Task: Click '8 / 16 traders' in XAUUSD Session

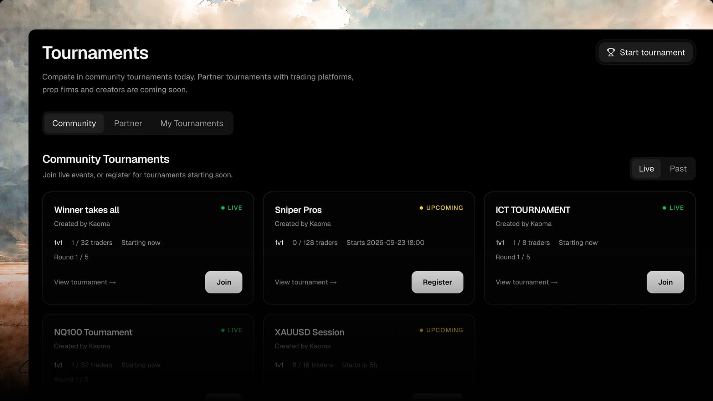Action: [313, 365]
